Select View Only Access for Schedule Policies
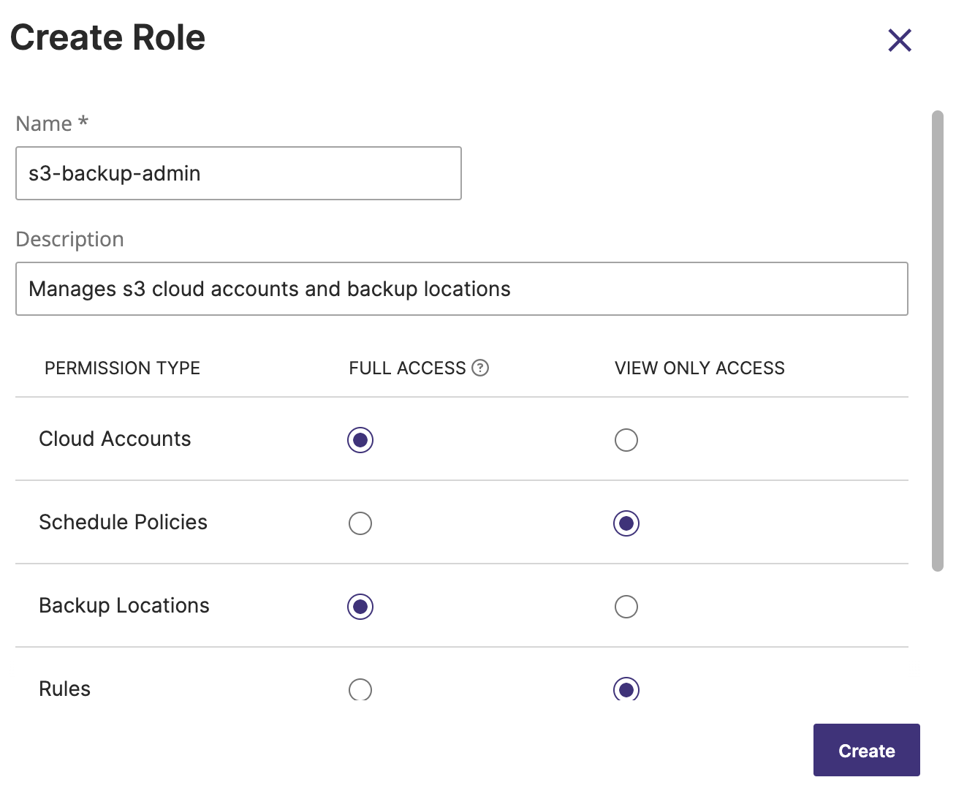The image size is (956, 788). (626, 523)
